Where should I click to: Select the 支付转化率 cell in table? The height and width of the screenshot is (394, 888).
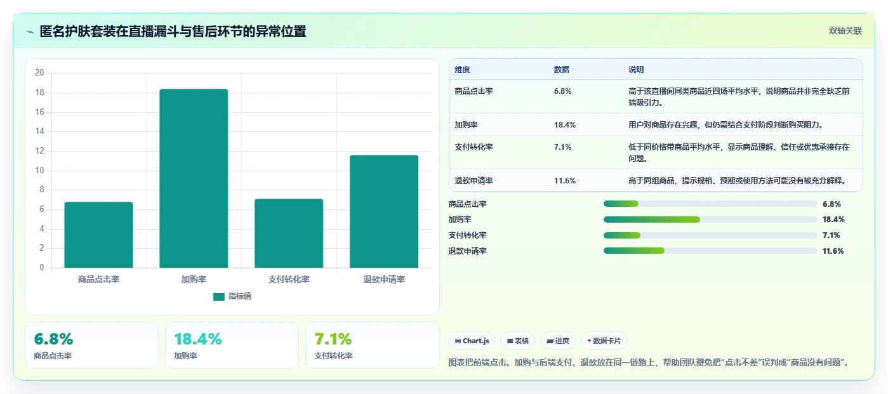click(x=474, y=147)
